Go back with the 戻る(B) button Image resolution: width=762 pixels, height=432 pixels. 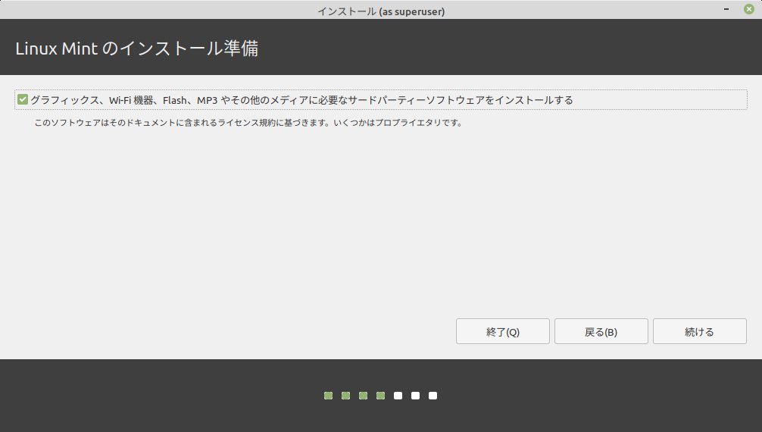601,331
